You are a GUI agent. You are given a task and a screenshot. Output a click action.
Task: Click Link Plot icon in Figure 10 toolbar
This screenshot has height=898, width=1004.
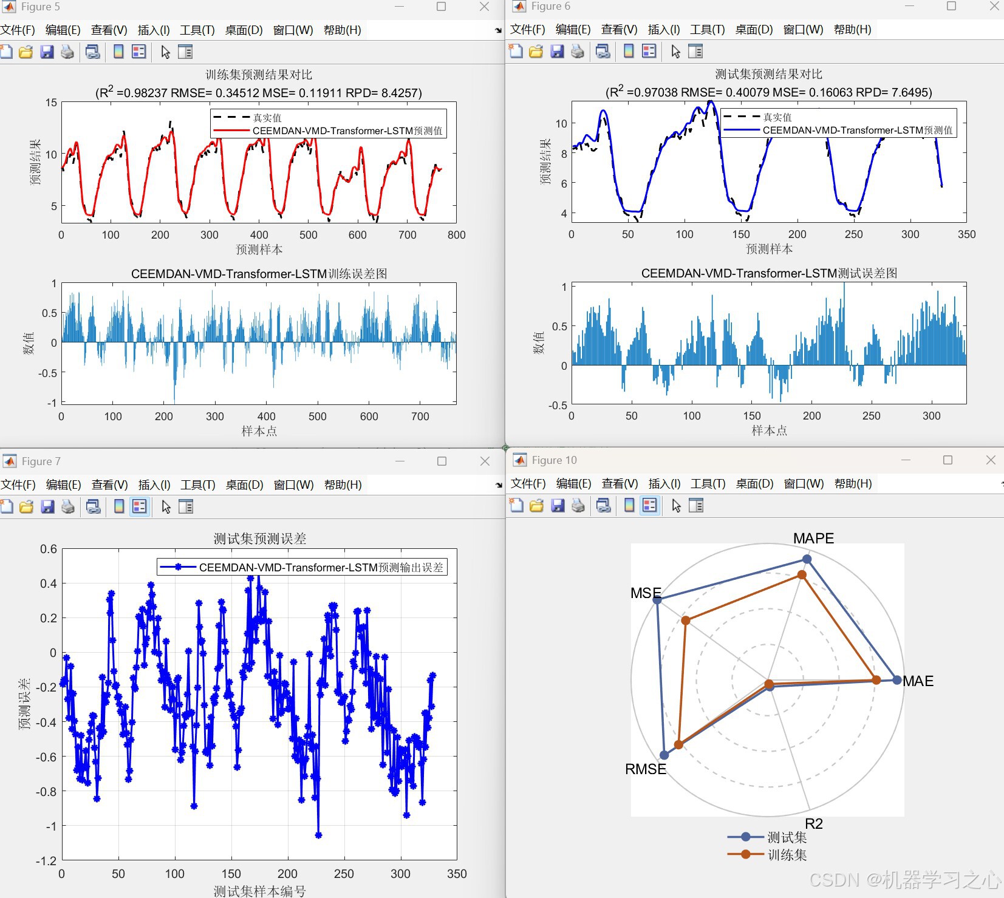pos(604,505)
